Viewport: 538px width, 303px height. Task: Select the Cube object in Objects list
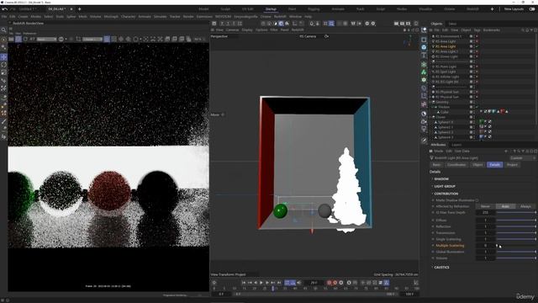point(445,112)
